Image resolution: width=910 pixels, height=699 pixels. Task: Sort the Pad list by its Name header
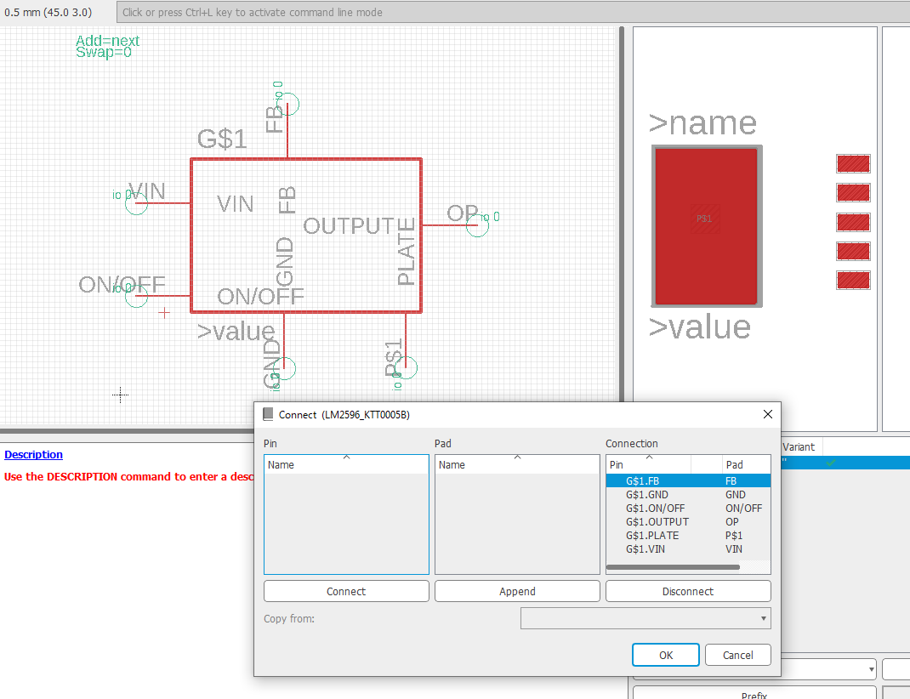click(517, 465)
